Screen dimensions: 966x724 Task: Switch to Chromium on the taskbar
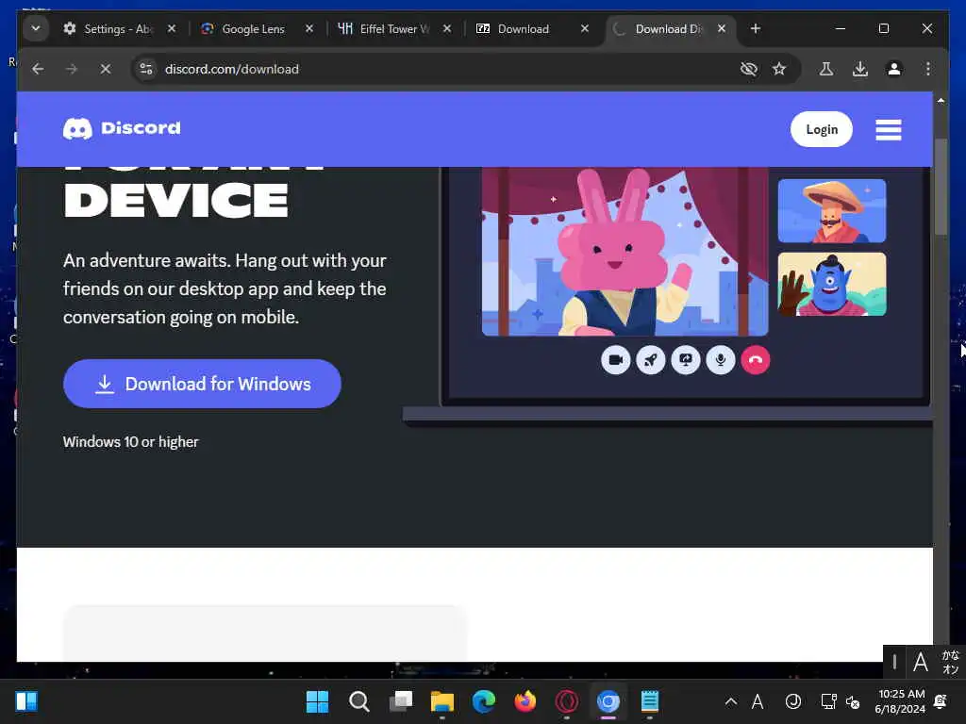coord(608,701)
